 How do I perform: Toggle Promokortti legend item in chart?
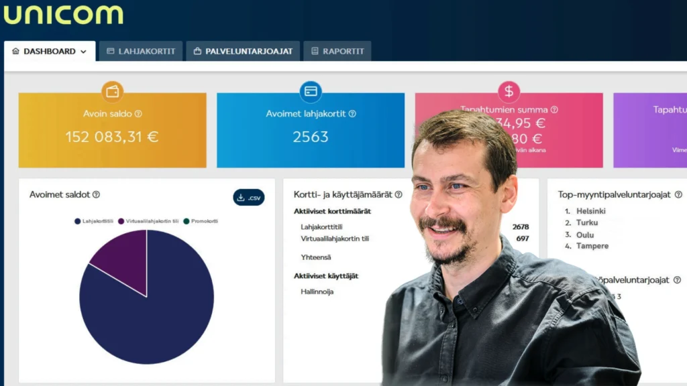pyautogui.click(x=201, y=221)
